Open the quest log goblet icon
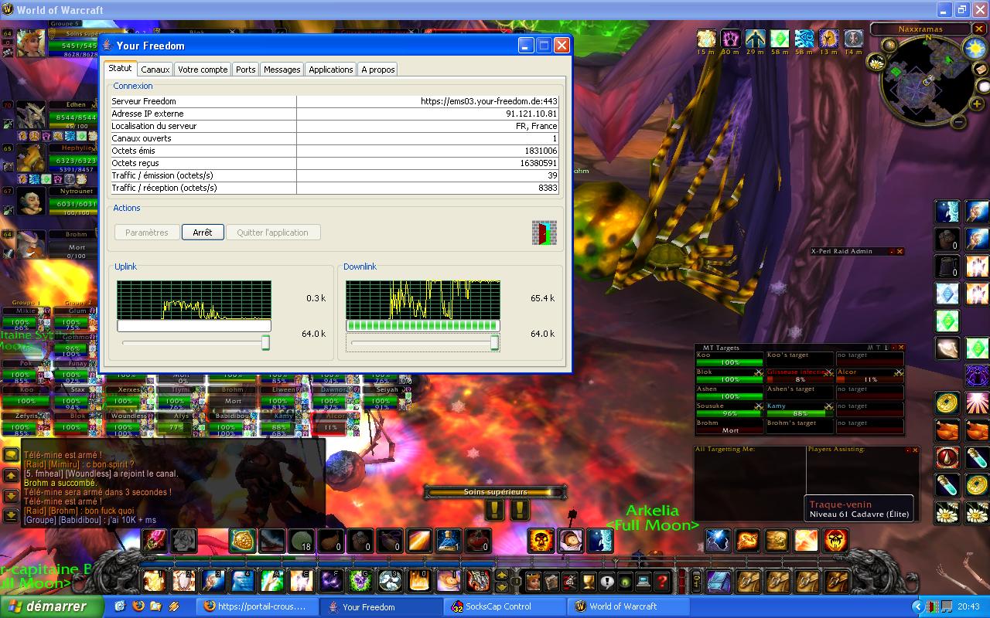 (589, 581)
